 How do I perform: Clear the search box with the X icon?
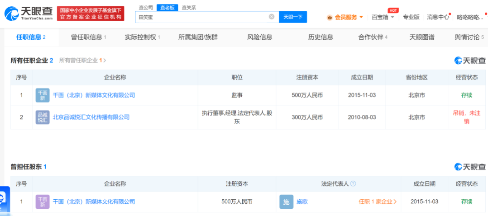[272, 17]
